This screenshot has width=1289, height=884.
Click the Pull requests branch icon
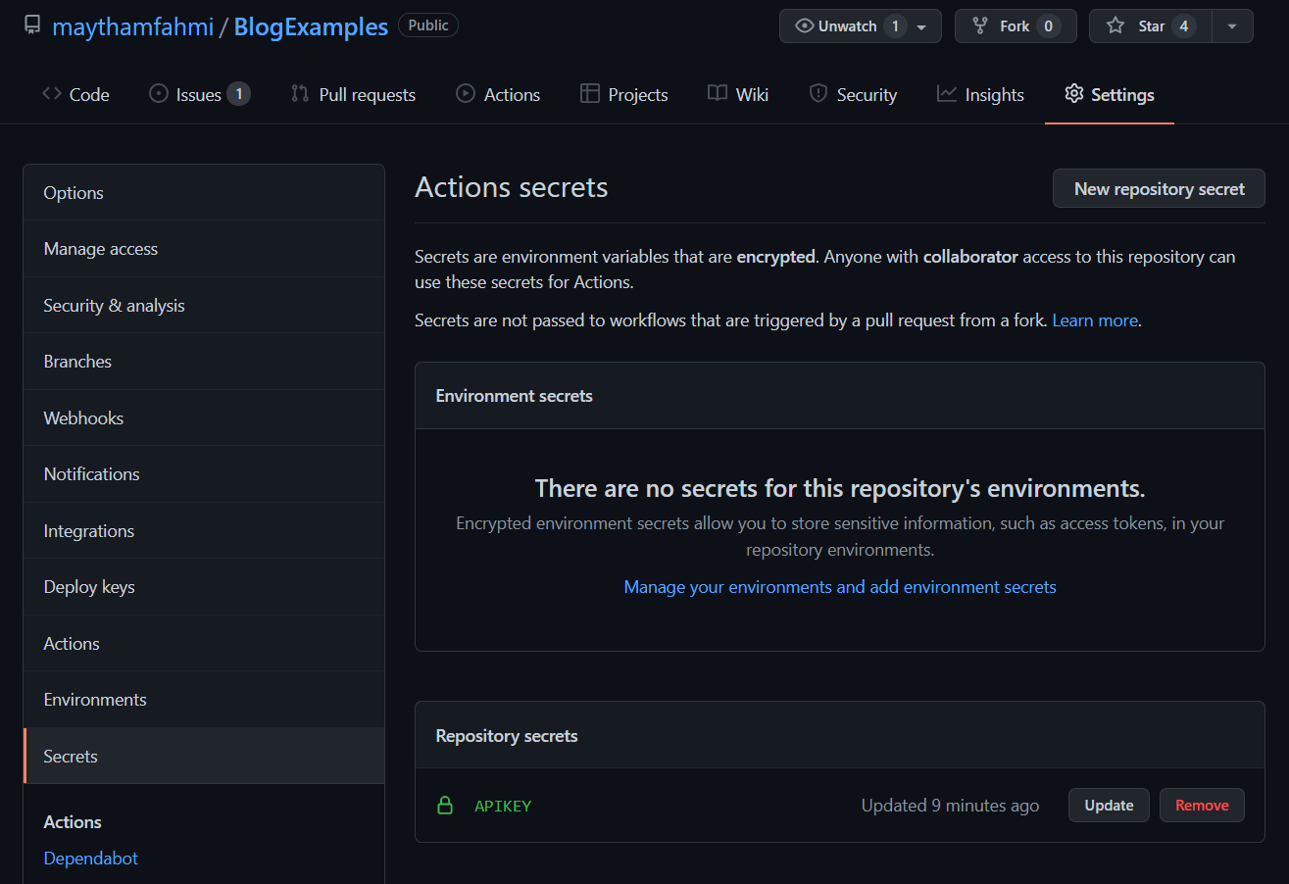click(x=300, y=94)
